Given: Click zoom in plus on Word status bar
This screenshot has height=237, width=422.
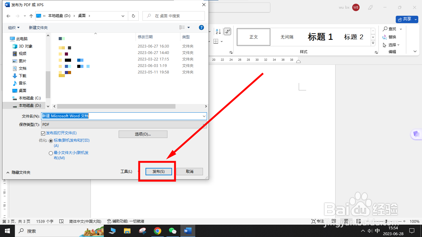Looking at the screenshot, I should (x=404, y=221).
